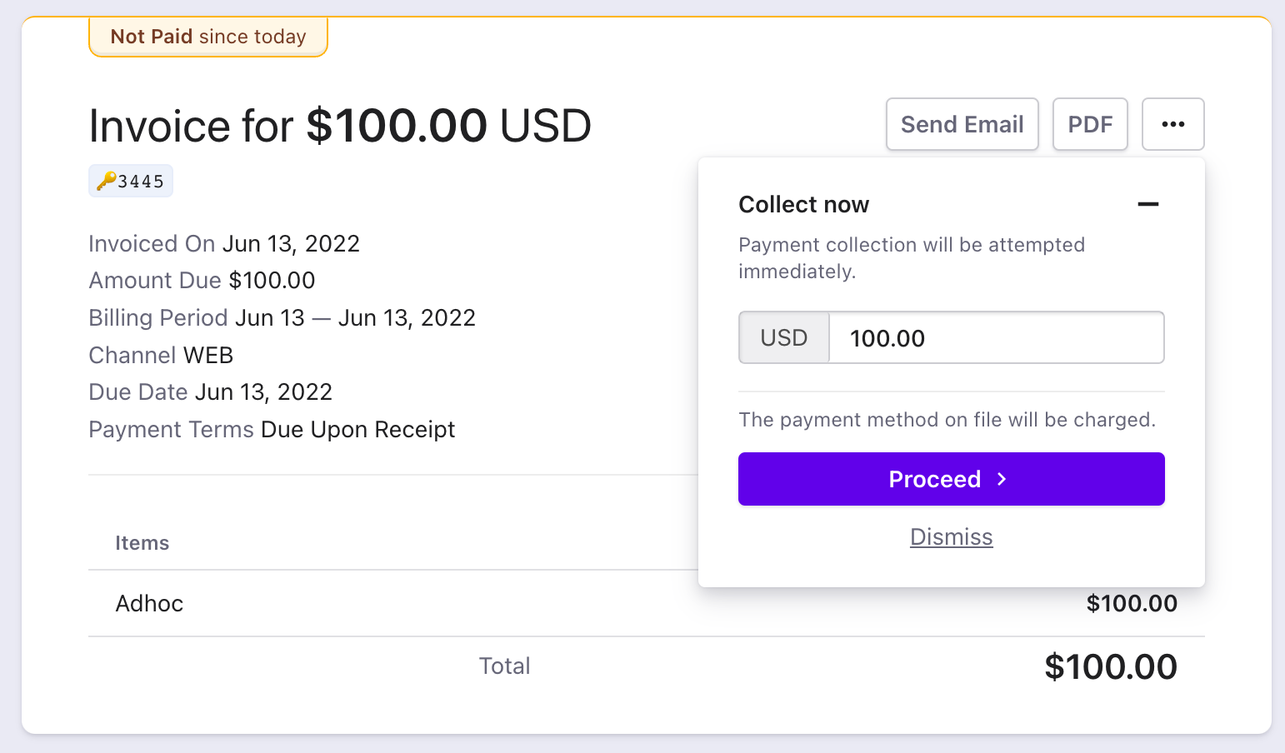This screenshot has height=753, width=1285.
Task: Click the key icon invoice ID 3445 badge
Action: pyautogui.click(x=131, y=181)
